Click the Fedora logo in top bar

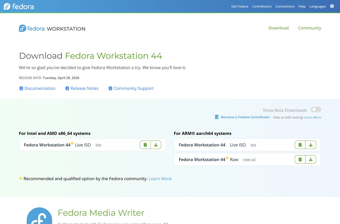pos(19,6)
